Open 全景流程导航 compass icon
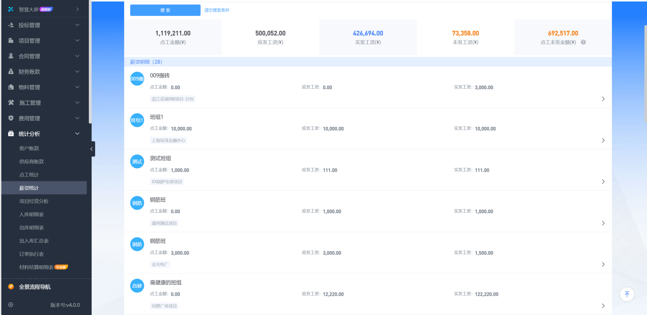The image size is (647, 315). [x=11, y=287]
